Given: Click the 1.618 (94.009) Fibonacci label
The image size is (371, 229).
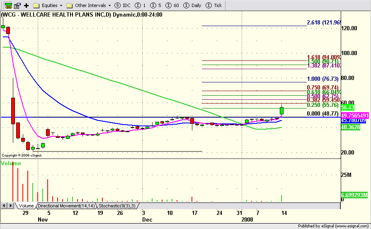Looking at the screenshot, I should coord(324,57).
